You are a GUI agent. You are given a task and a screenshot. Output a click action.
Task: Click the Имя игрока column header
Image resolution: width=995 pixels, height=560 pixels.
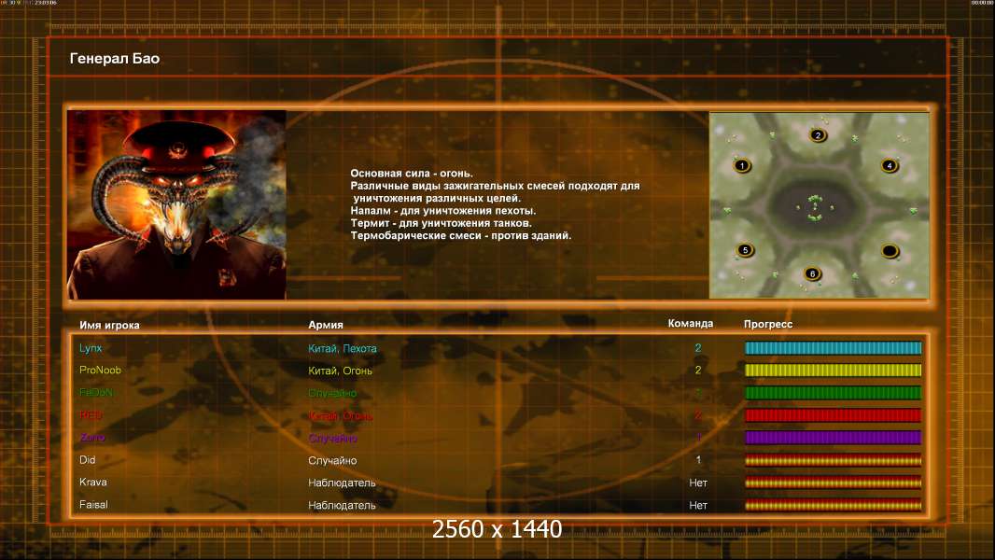point(109,325)
